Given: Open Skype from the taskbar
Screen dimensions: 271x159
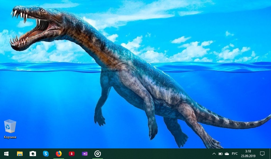Looking at the screenshot, I should tap(46, 154).
